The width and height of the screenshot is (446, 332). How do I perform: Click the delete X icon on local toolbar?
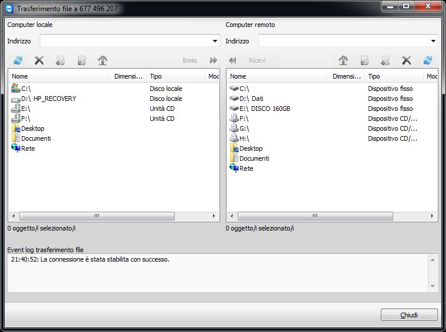pyautogui.click(x=39, y=60)
